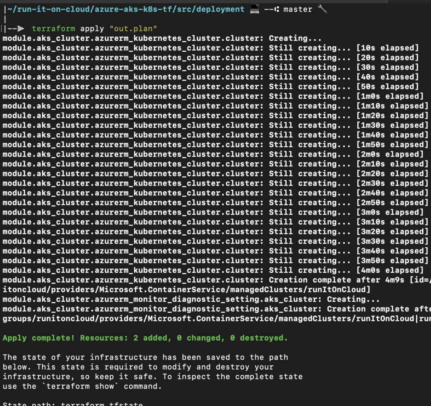Click the master branch name in the prompt
The height and width of the screenshot is (406, 431).
tap(298, 9)
